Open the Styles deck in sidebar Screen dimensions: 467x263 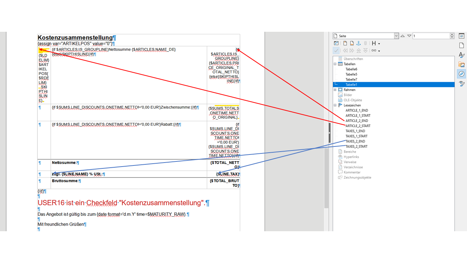(x=462, y=55)
